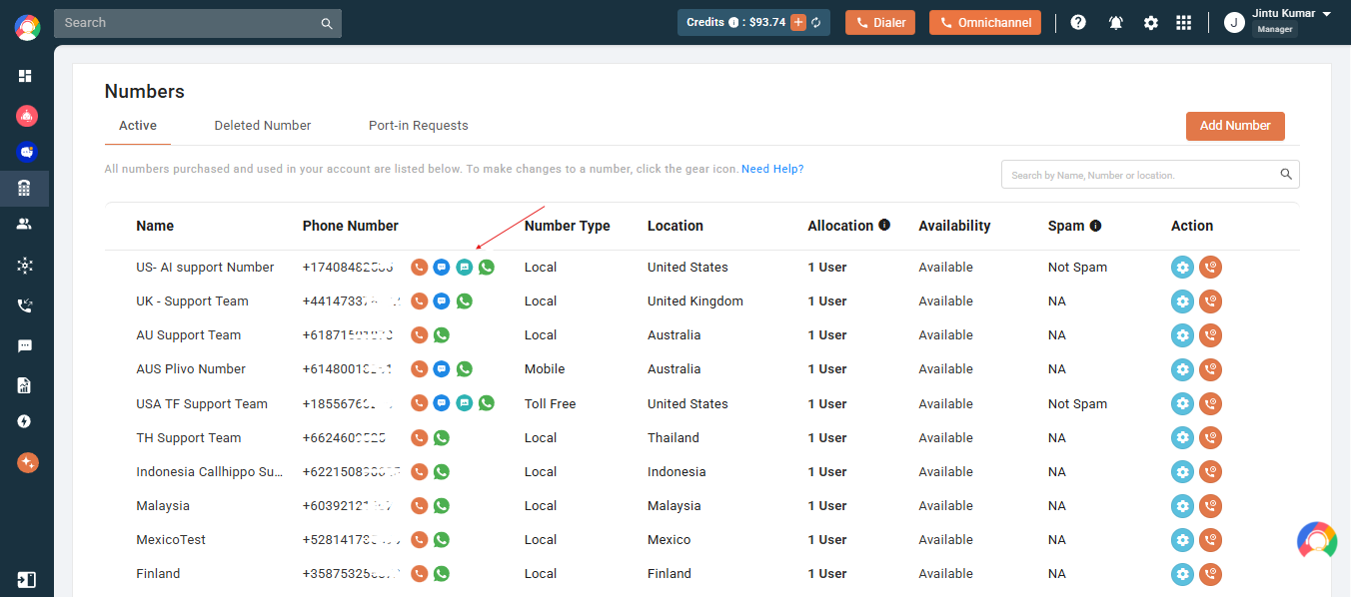Click 1 User allocation for AU Support Team
This screenshot has height=597, width=1351.
(827, 334)
